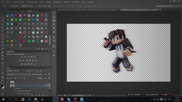
Task: Click the Styles panel vertical scrollbar
Action: point(50,40)
